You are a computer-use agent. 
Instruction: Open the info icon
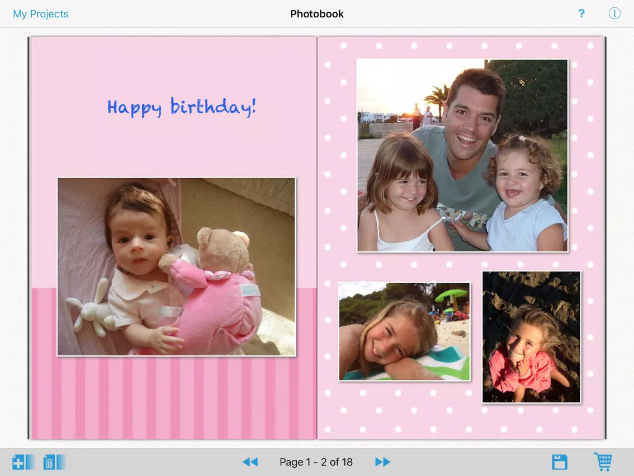pos(614,13)
